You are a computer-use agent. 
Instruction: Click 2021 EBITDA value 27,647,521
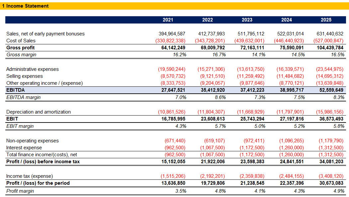point(173,90)
